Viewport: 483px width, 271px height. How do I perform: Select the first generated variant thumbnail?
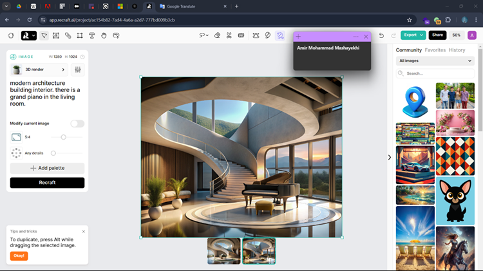tap(224, 251)
